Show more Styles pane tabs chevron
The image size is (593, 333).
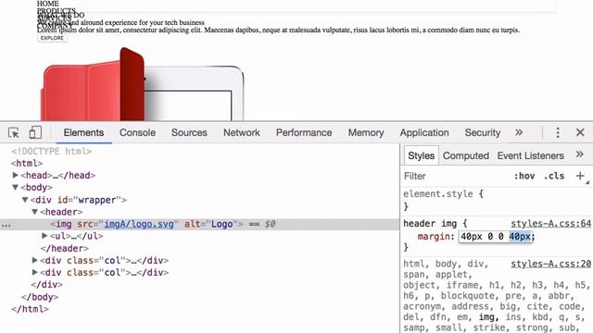579,154
